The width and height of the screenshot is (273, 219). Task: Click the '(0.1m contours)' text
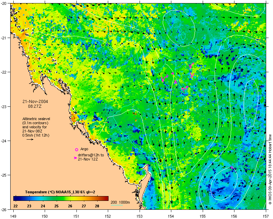(35, 123)
